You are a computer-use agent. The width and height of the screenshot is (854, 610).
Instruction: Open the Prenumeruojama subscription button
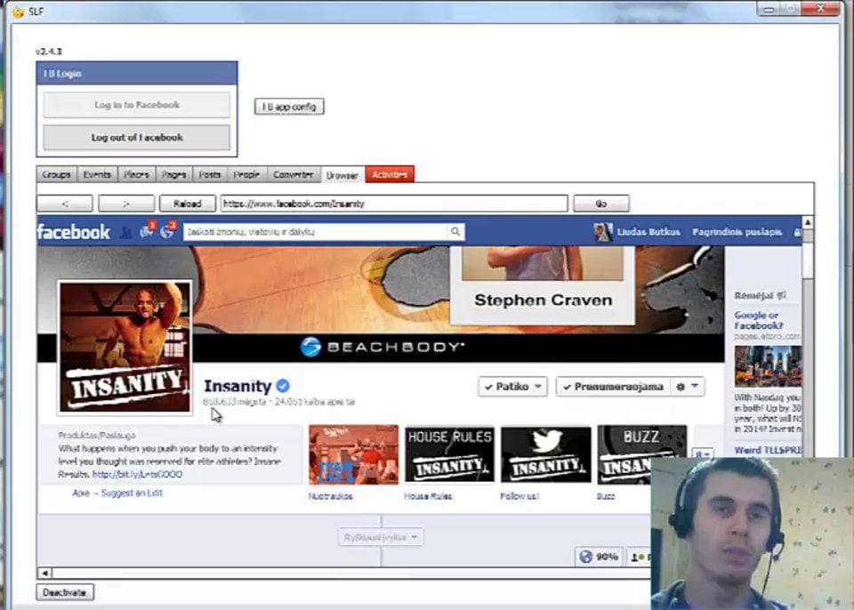click(x=612, y=386)
